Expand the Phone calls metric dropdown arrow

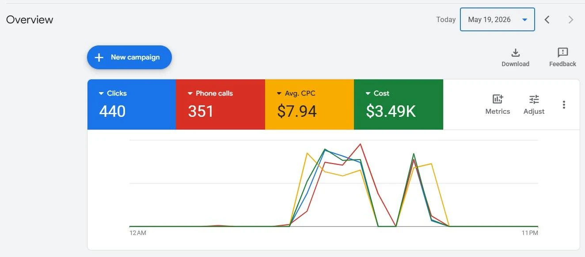click(190, 93)
